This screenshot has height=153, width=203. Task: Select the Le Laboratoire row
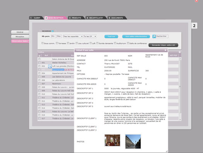click(x=56, y=80)
